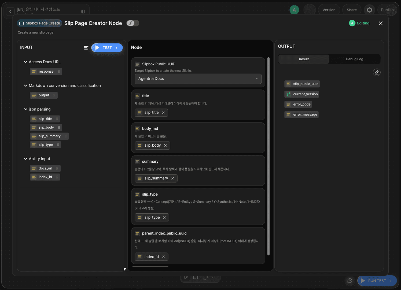Collapse the Access Docs URL section
The image size is (401, 290).
point(25,62)
